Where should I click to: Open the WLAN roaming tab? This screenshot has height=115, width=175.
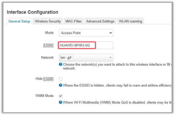(130, 21)
